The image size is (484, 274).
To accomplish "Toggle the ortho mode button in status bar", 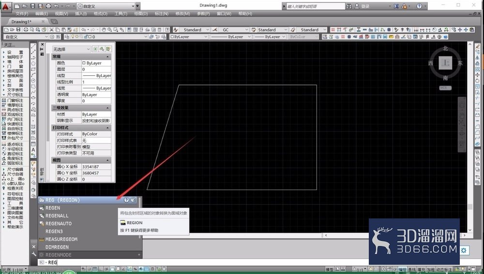I will pos(101,269).
